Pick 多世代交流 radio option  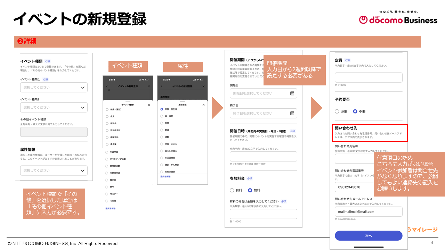click(107, 173)
